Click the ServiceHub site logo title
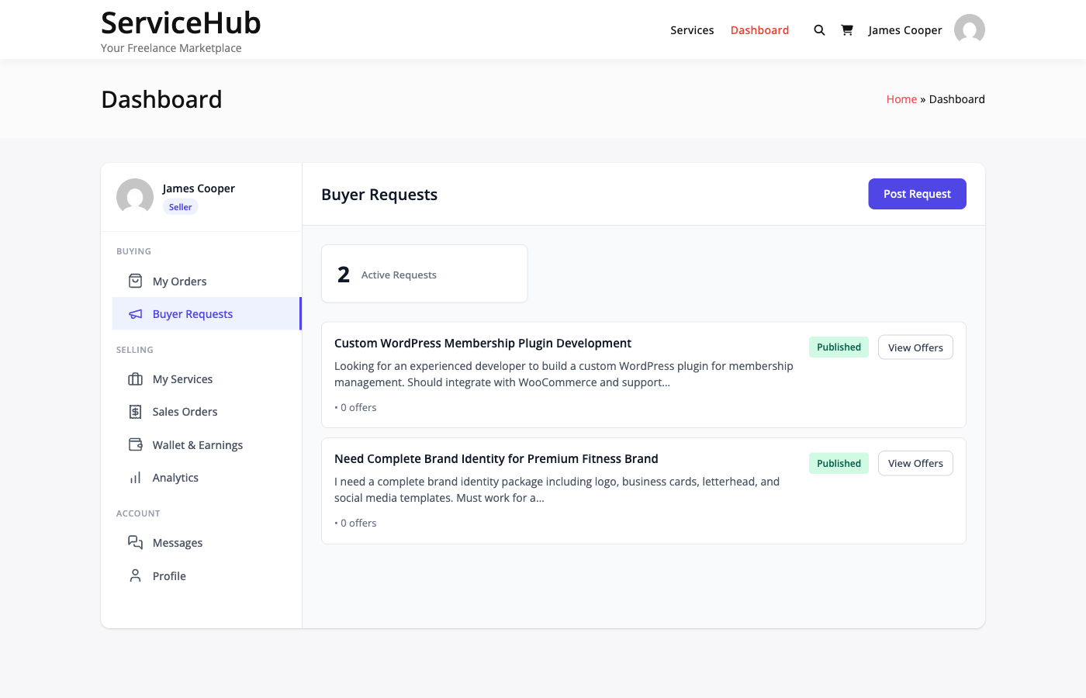The height and width of the screenshot is (698, 1086). (181, 23)
